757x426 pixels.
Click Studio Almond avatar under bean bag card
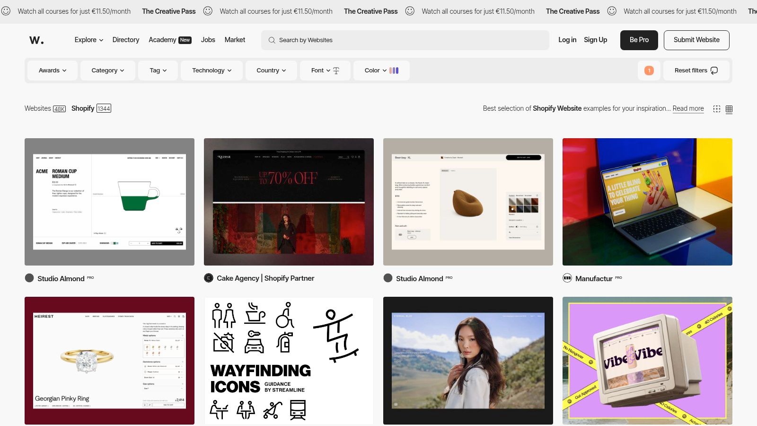pos(388,278)
